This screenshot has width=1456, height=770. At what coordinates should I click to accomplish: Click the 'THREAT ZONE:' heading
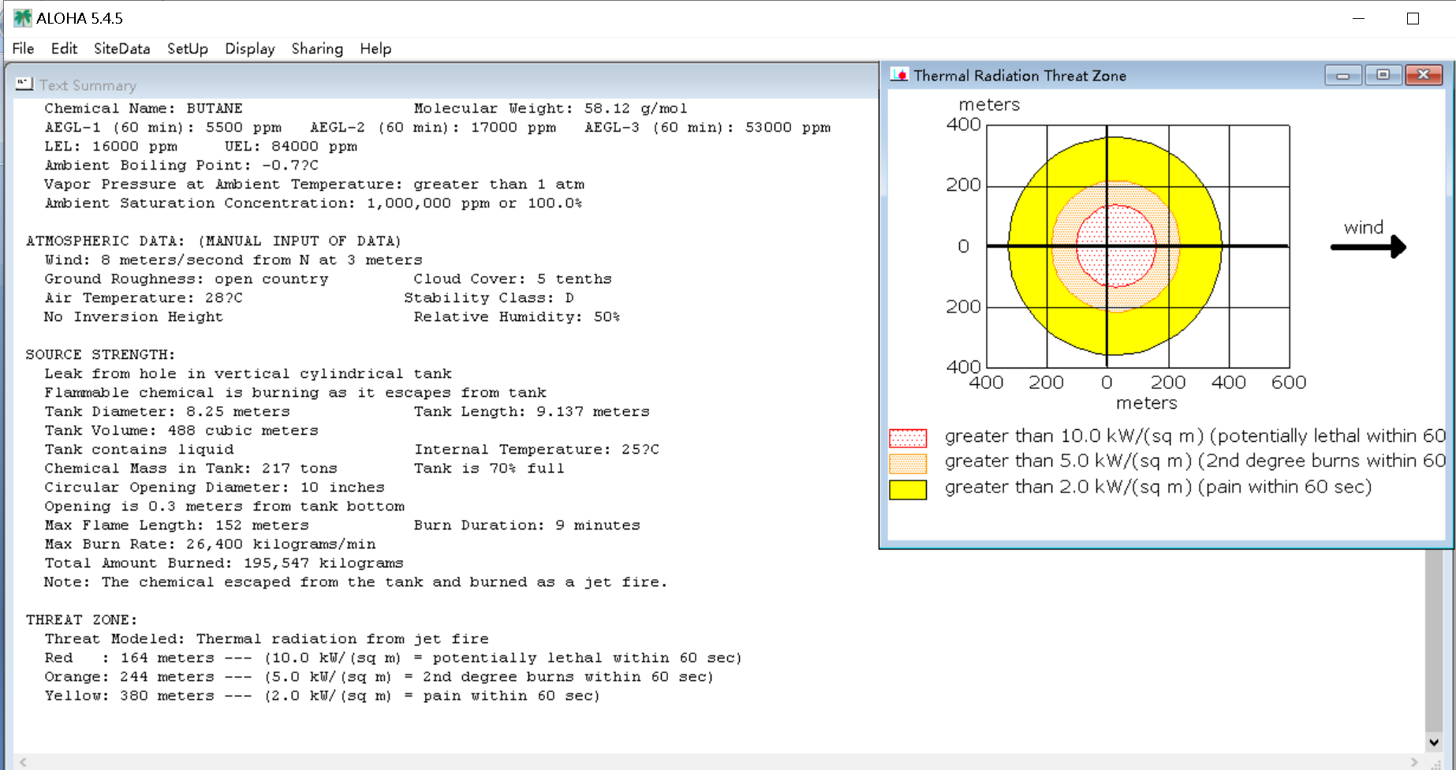click(81, 620)
